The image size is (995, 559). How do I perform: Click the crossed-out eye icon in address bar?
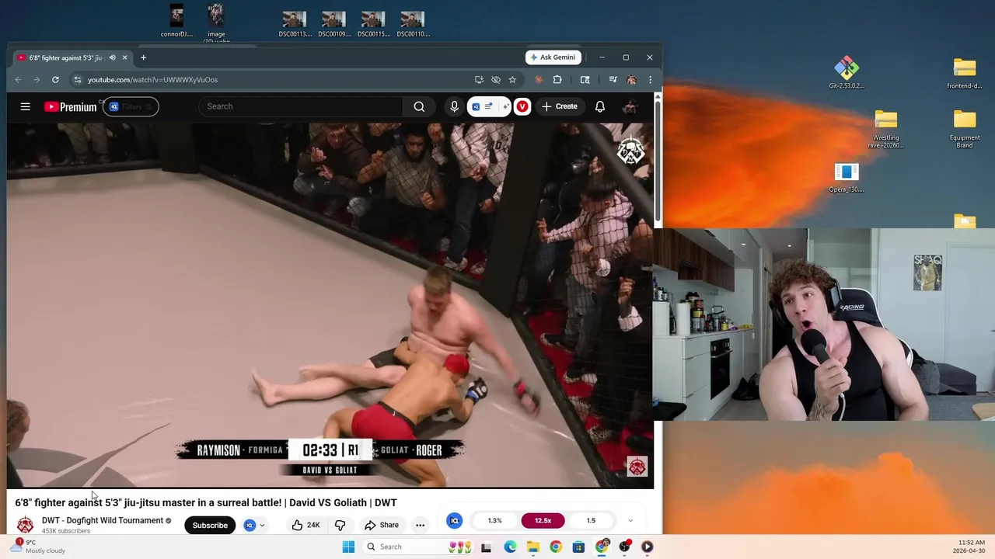(496, 79)
